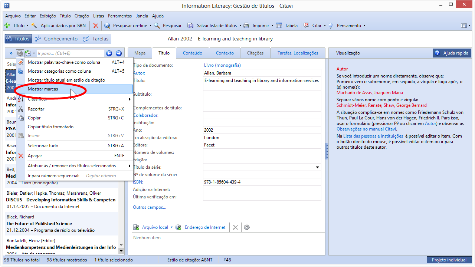Select the Black, Richard title entry

(x=62, y=224)
